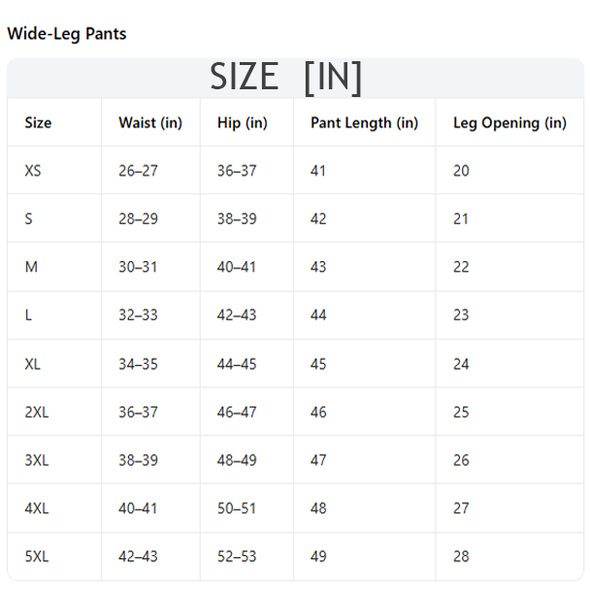This screenshot has width=590, height=590.
Task: Select the Hip (in) column header
Action: click(243, 123)
